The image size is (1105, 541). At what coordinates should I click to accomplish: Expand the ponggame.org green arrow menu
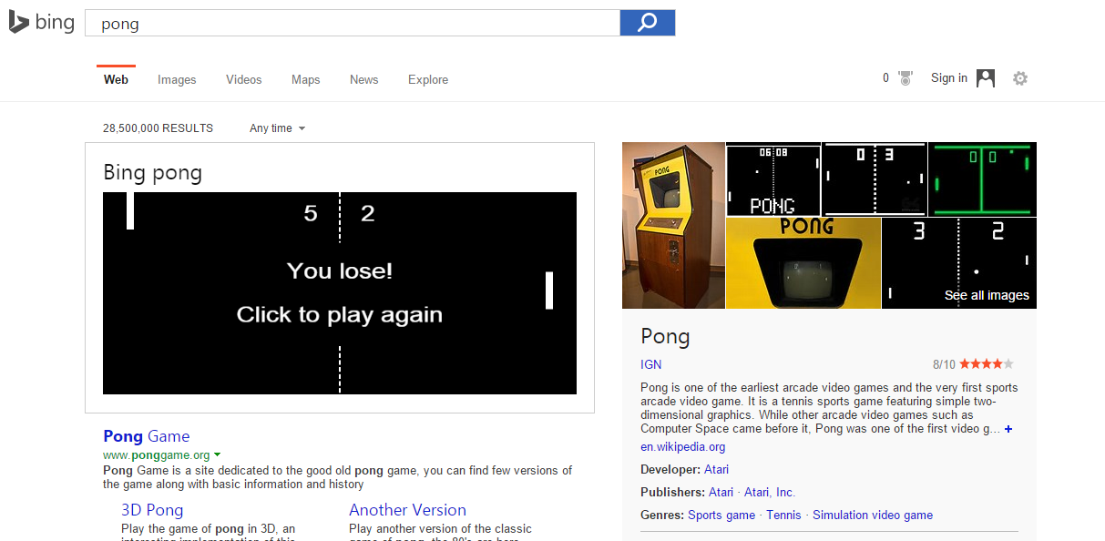coord(218,454)
